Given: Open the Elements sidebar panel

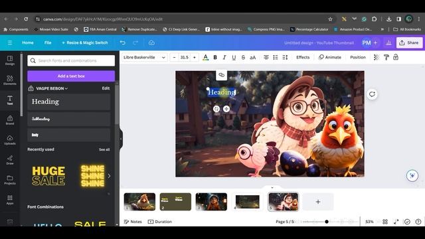Looking at the screenshot, I should 10,80.
